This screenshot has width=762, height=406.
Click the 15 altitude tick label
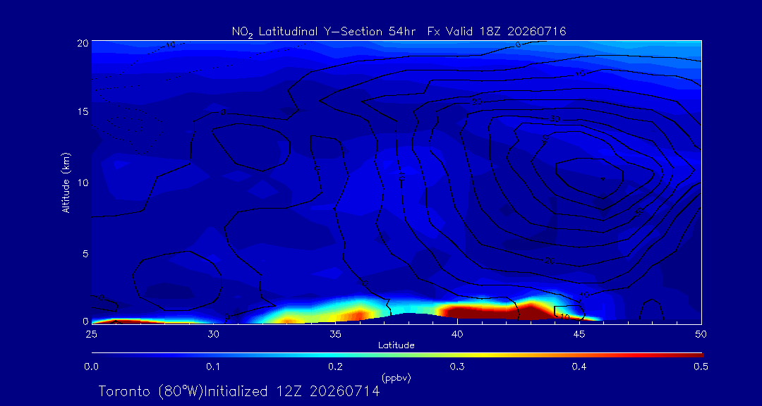tap(82, 111)
